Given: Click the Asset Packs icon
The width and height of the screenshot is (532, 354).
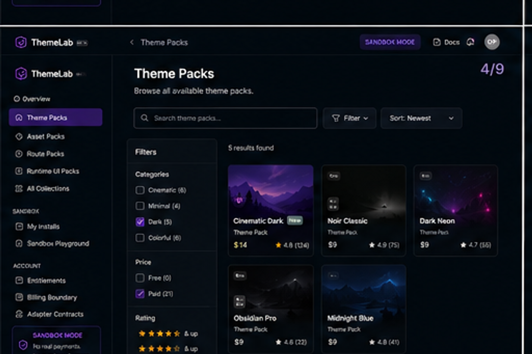Looking at the screenshot, I should point(19,137).
